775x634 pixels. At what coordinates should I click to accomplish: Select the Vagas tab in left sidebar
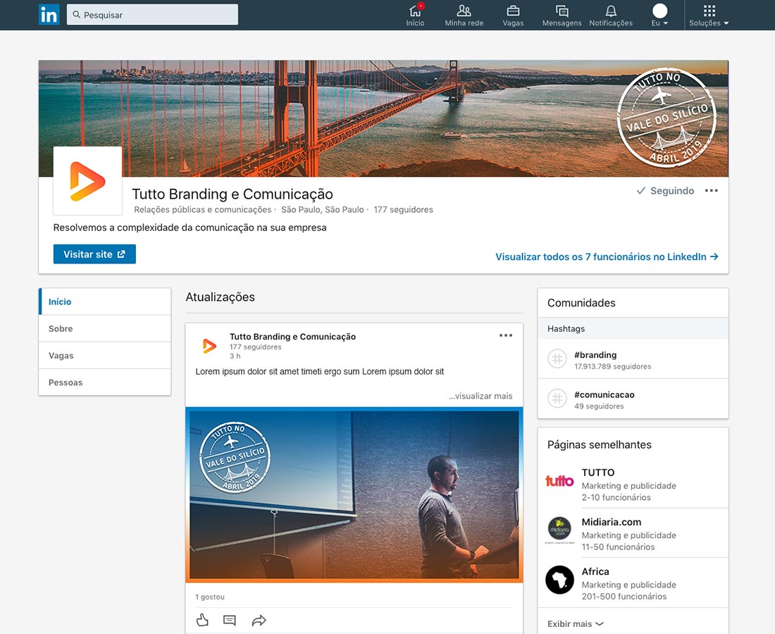click(105, 355)
